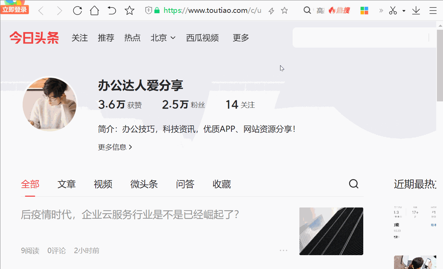The width and height of the screenshot is (443, 269).
Task: Click the 立即登录 login button
Action: pyautogui.click(x=15, y=9)
